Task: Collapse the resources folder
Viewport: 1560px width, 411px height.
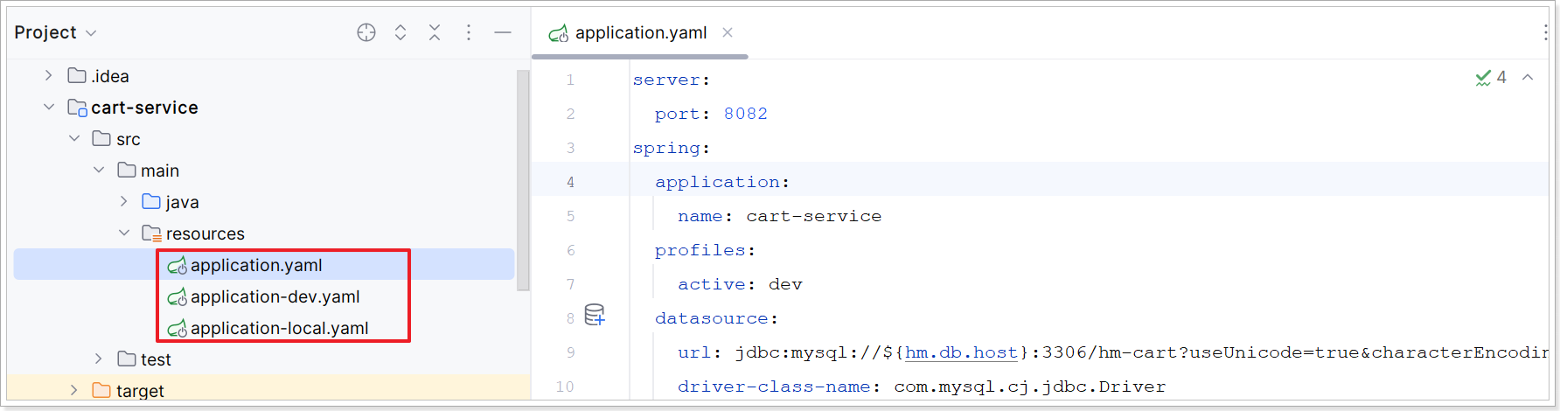Action: point(124,233)
